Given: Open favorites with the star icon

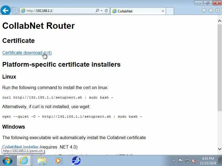Looking at the screenshot, I should (x=211, y=11).
